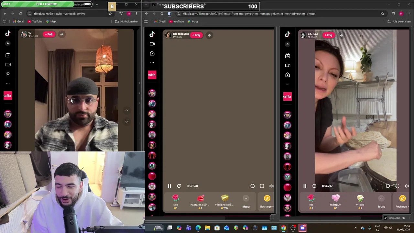Follow The real Mea with Följ button
Image resolution: width=414 pixels, height=233 pixels.
coord(196,35)
